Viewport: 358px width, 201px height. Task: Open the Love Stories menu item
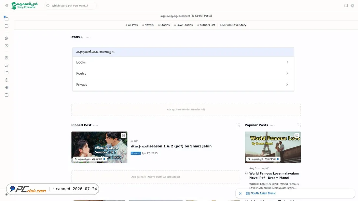[x=183, y=25]
